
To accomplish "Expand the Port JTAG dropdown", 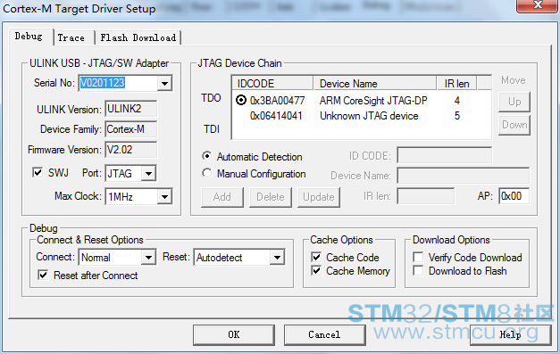I will [x=148, y=174].
